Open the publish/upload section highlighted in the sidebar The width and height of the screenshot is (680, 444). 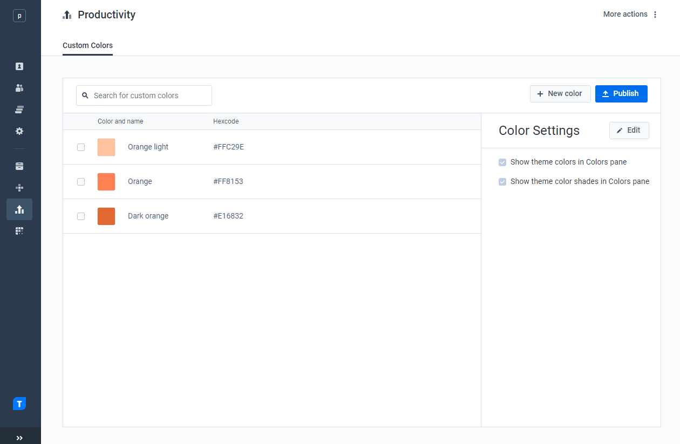pos(19,209)
